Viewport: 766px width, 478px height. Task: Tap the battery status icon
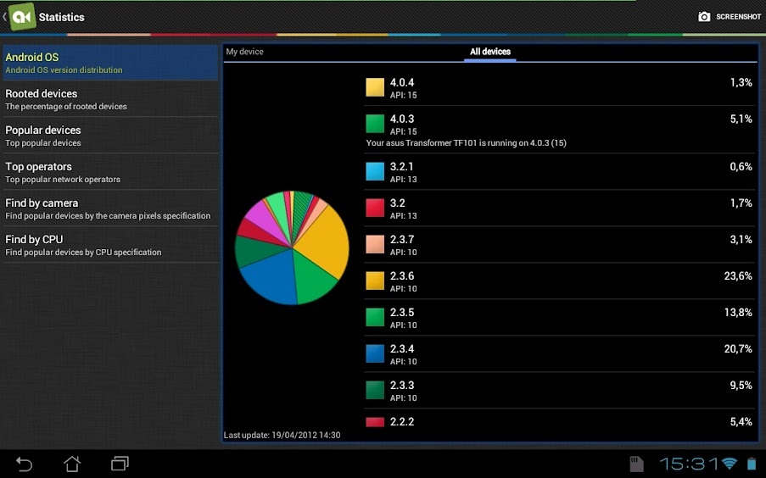(x=751, y=464)
